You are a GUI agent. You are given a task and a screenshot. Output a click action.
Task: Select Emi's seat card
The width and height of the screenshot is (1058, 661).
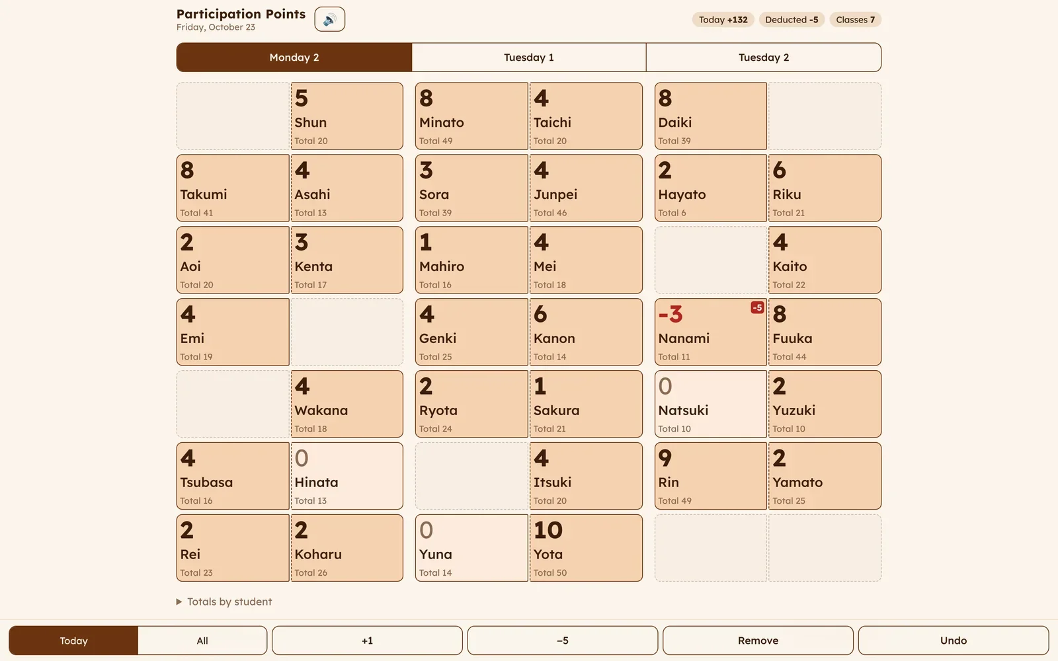(233, 332)
